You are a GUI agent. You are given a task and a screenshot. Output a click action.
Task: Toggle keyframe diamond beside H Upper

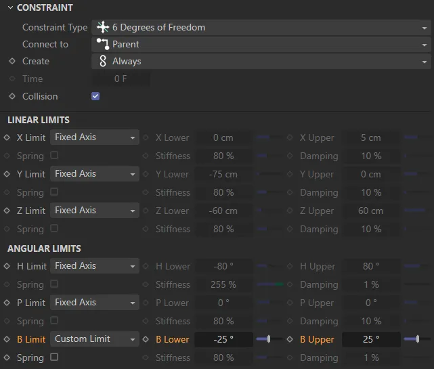point(290,266)
